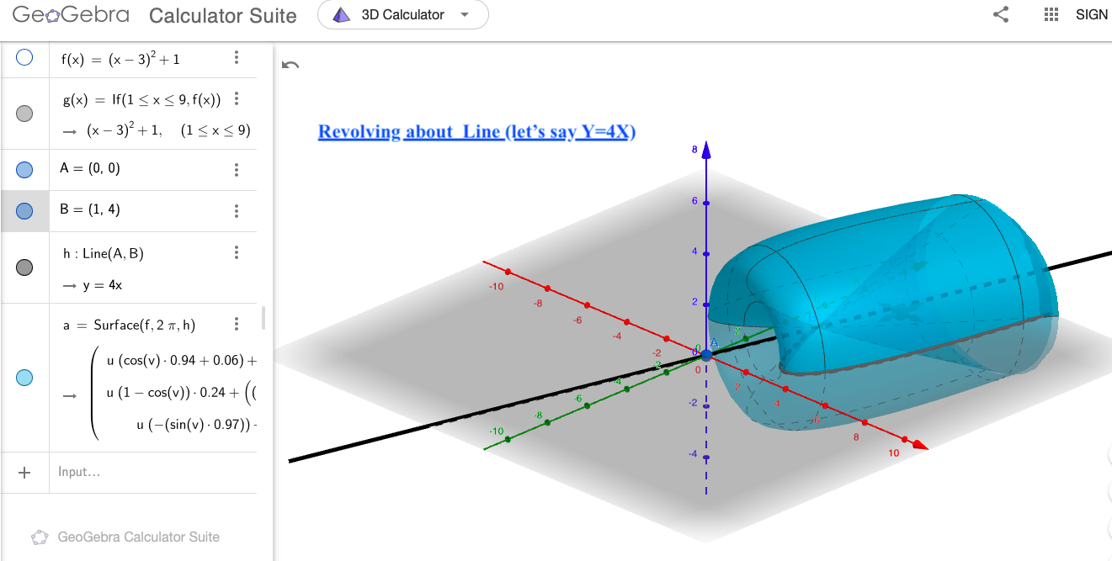Click the blue style circle next to Surface a
The image size is (1112, 561).
point(25,378)
